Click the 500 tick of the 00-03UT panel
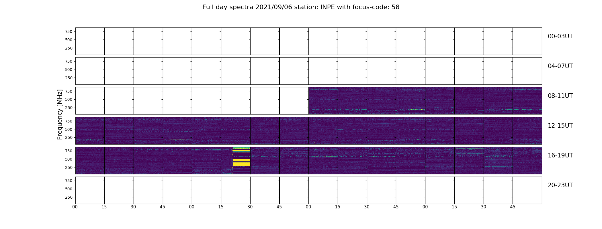Image resolution: width=602 pixels, height=229 pixels. coord(69,40)
